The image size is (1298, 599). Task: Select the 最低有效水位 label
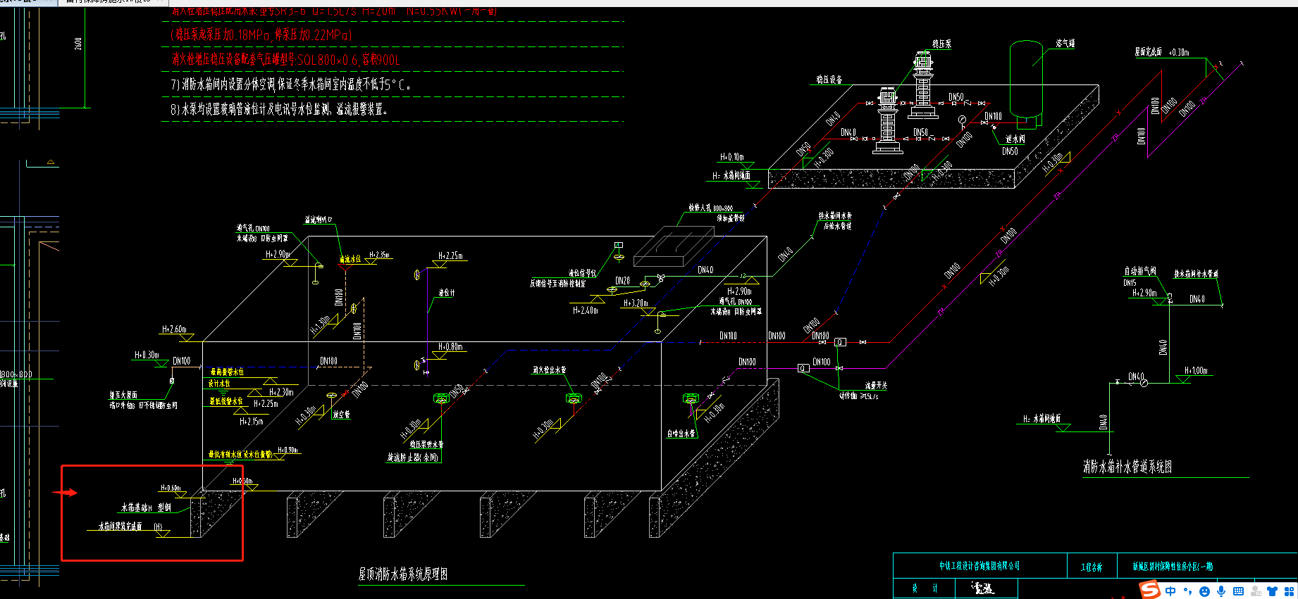coord(225,455)
